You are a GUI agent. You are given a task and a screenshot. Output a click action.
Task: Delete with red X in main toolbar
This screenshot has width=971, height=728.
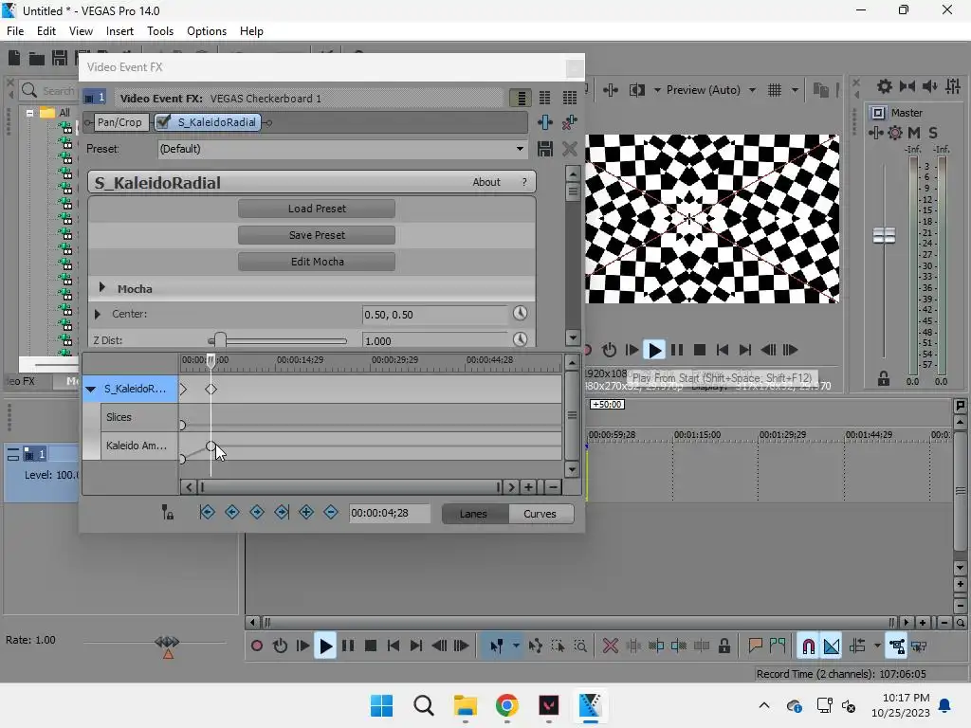611,646
